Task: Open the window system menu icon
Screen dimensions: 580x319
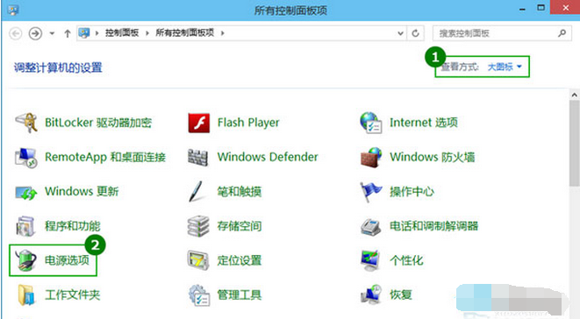Action: [x=13, y=10]
